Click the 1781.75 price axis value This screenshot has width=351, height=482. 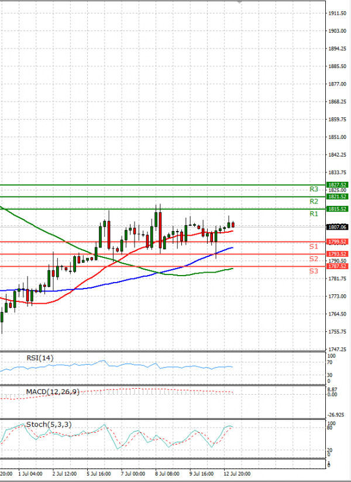point(337,279)
